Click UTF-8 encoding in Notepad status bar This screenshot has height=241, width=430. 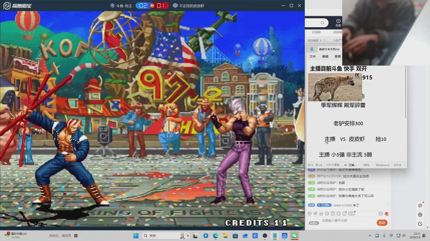tap(397, 165)
